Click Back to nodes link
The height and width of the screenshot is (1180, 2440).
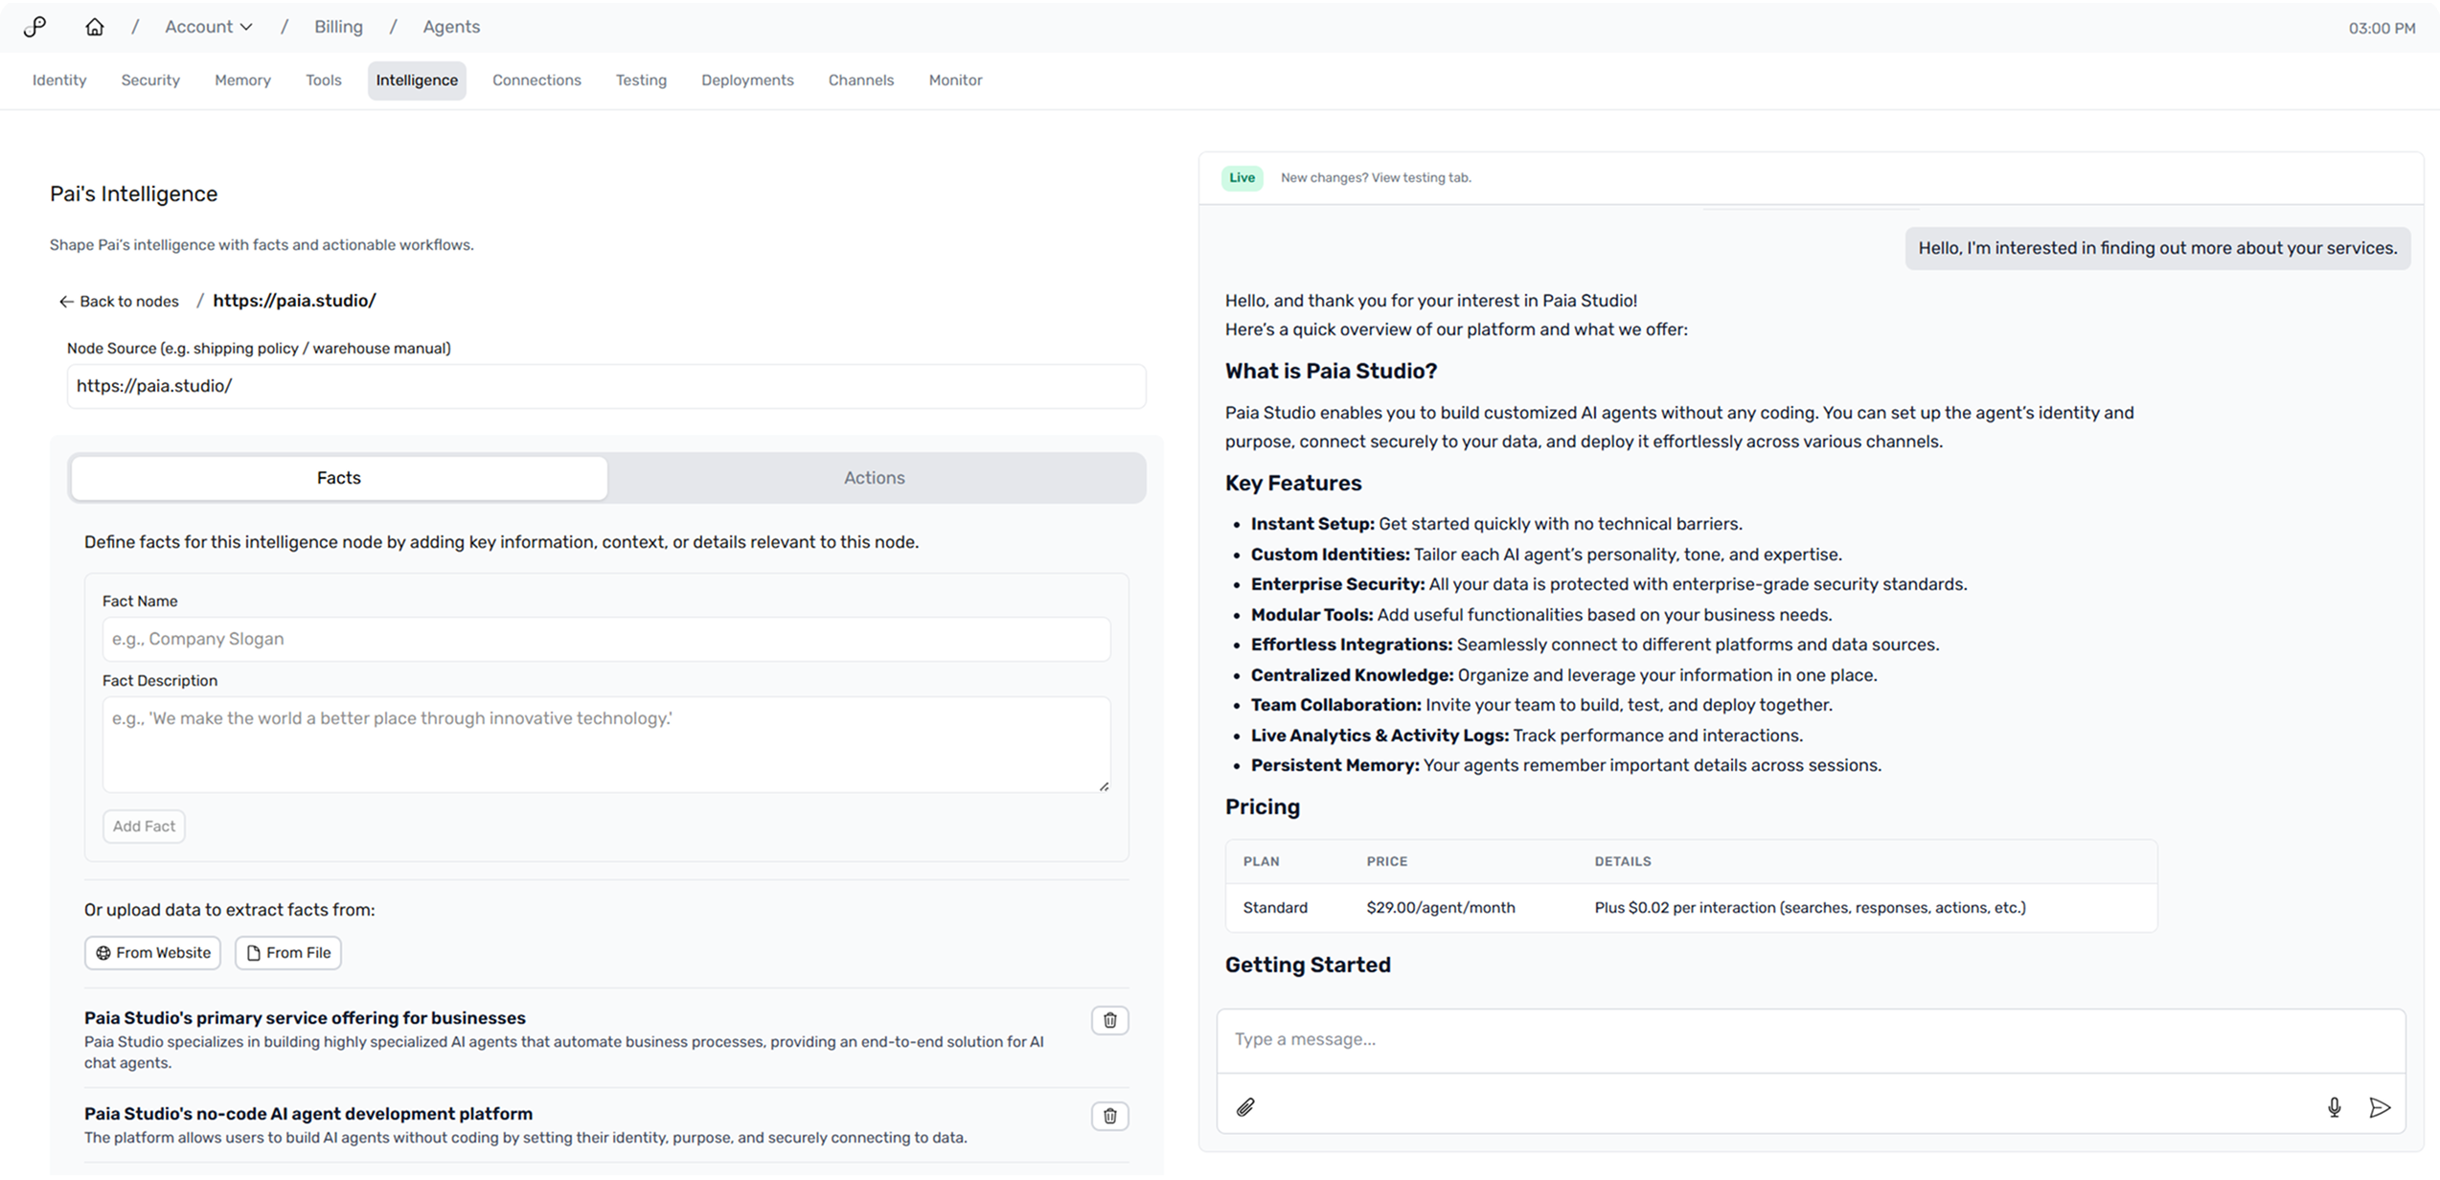click(119, 302)
